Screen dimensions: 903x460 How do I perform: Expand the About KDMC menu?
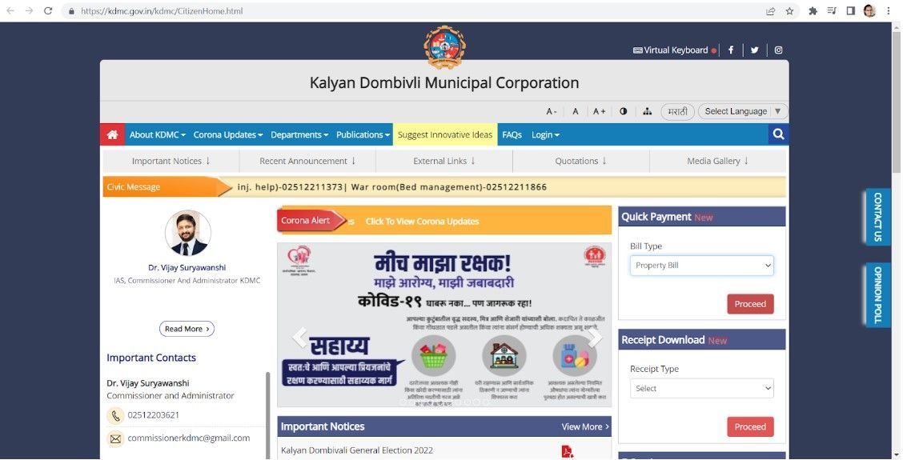coord(157,134)
